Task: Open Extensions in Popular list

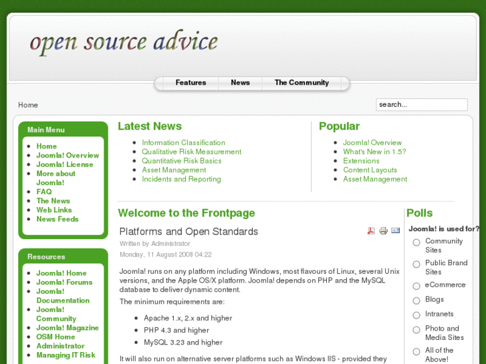Action: (361, 161)
